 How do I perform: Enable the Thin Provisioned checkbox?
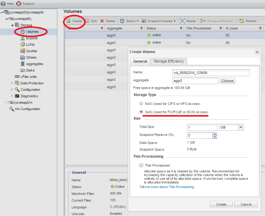[141, 165]
